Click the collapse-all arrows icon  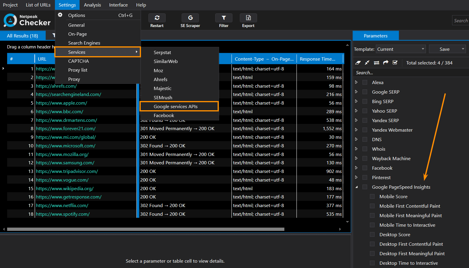[367, 63]
